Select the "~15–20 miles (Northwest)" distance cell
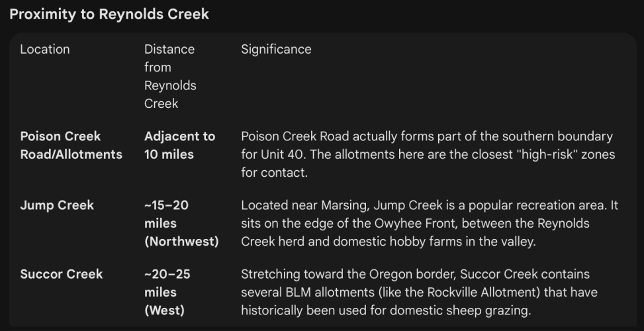 pos(181,223)
